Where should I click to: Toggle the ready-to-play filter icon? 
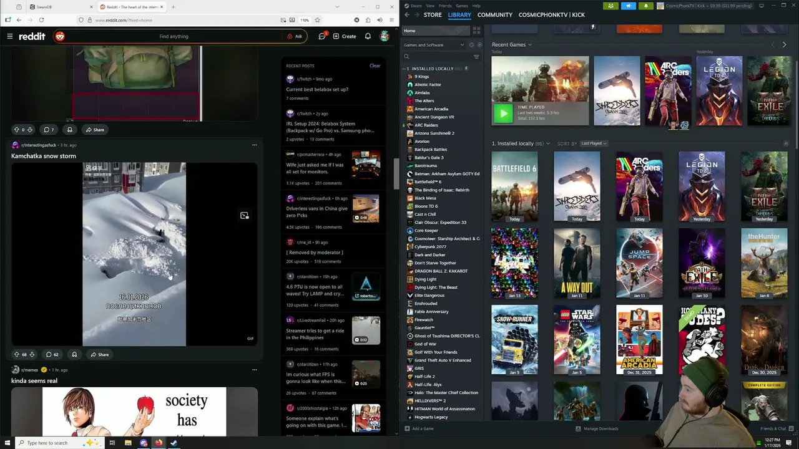[x=479, y=45]
